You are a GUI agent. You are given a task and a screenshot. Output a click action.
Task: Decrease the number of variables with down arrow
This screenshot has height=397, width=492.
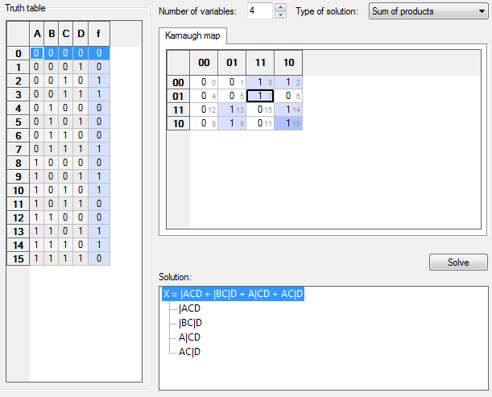click(280, 14)
